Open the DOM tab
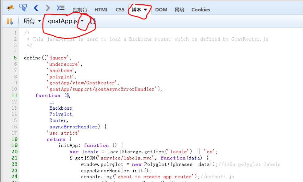The width and height of the screenshot is (303, 182). [x=161, y=10]
